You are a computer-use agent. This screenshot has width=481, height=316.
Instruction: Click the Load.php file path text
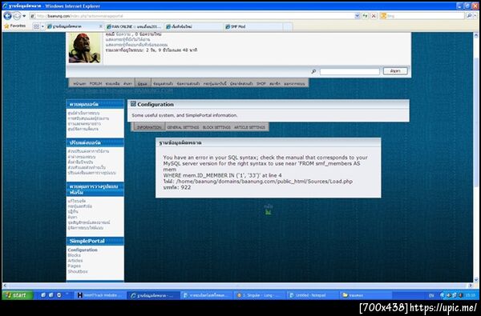[264, 182]
